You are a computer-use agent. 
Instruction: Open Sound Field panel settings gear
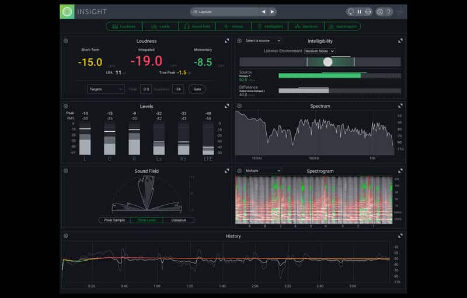click(x=66, y=171)
